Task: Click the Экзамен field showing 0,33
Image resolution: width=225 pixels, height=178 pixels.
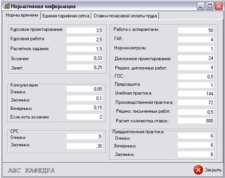Action: 85,58
